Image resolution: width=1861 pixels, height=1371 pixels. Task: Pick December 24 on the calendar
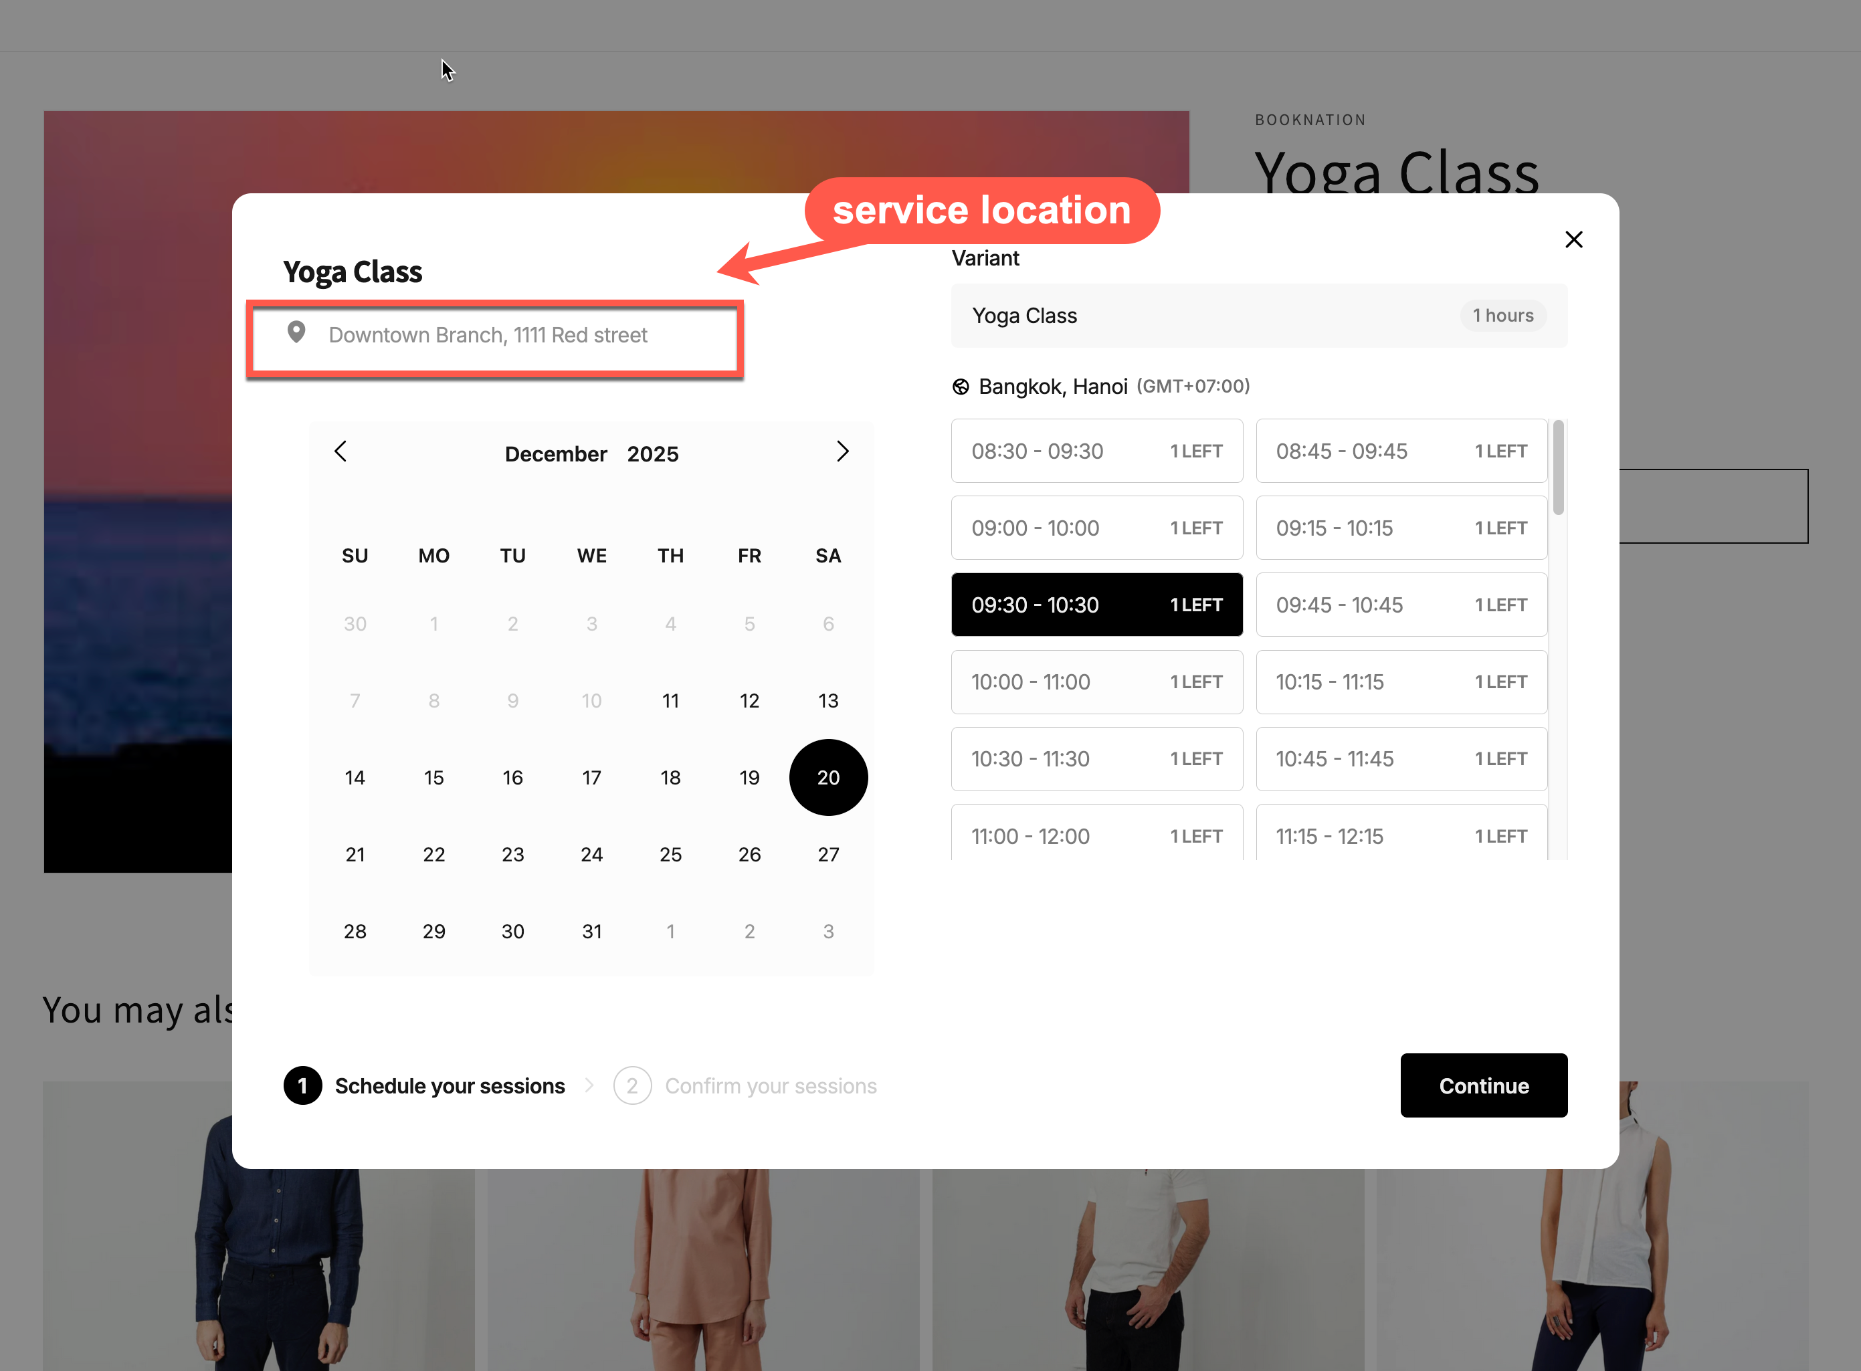[592, 855]
